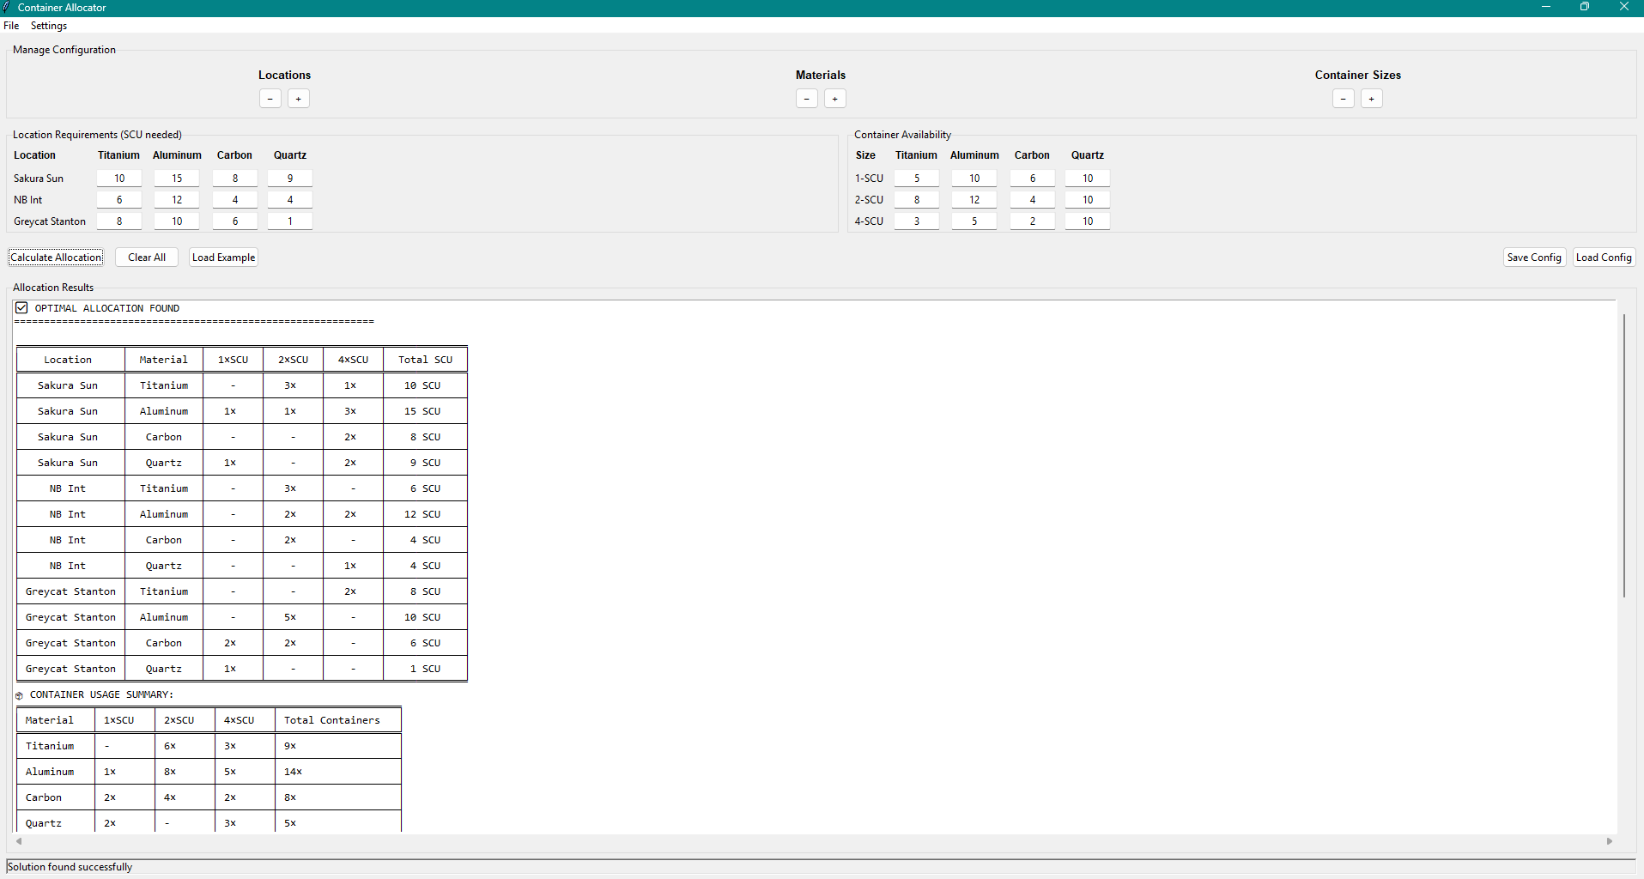Viewport: 1644px width, 879px height.
Task: Click the CONTAINER USAGE SUMMARY heading icon
Action: coord(20,695)
